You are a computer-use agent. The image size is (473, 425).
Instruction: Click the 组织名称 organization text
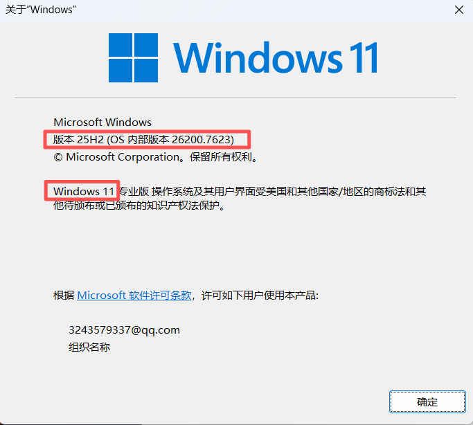click(89, 347)
